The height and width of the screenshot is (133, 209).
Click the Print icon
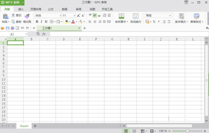tap(13, 28)
